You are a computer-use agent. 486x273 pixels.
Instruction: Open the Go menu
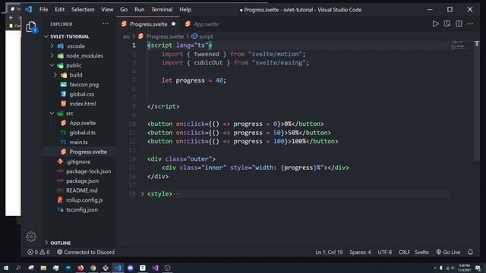pos(124,10)
